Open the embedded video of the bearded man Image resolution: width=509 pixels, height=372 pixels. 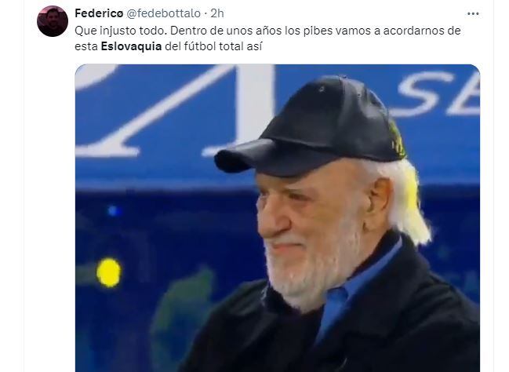point(278,218)
